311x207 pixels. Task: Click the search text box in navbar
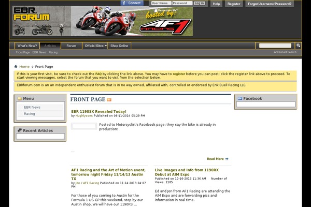click(275, 46)
